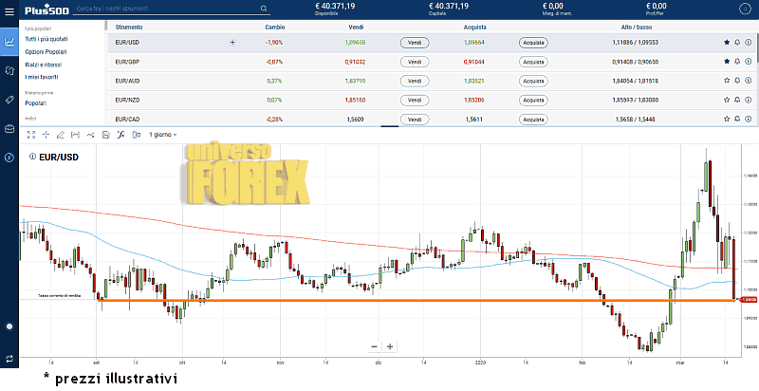The image size is (759, 391).
Task: Select the pencil drawing tool above chart
Action: (x=61, y=135)
